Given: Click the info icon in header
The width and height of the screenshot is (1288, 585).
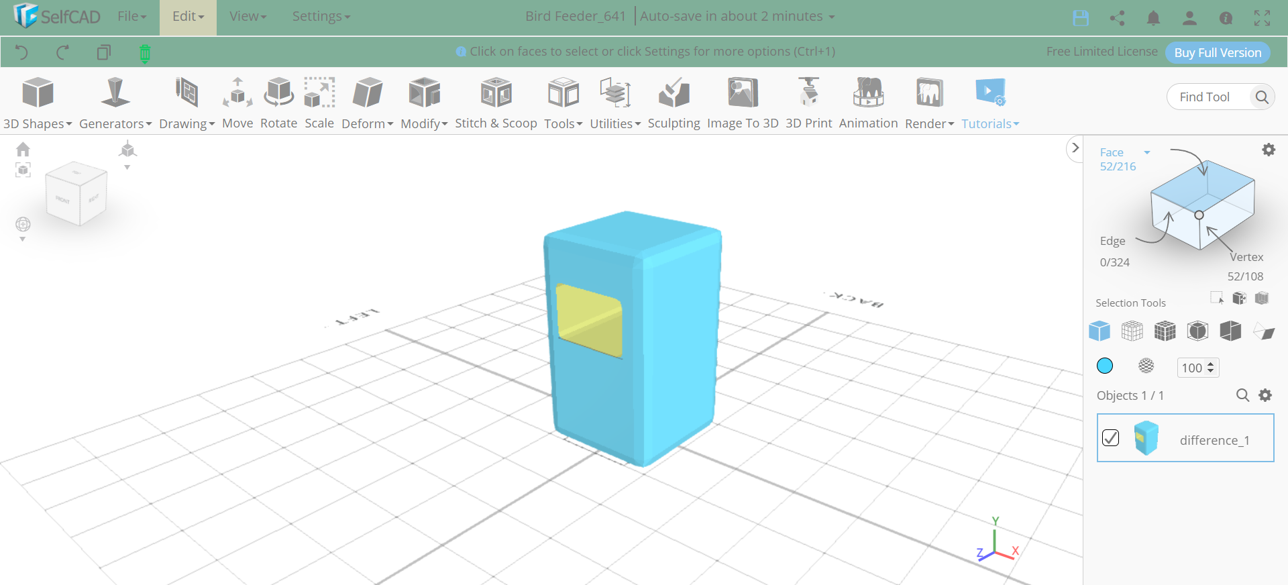Looking at the screenshot, I should tap(1226, 18).
